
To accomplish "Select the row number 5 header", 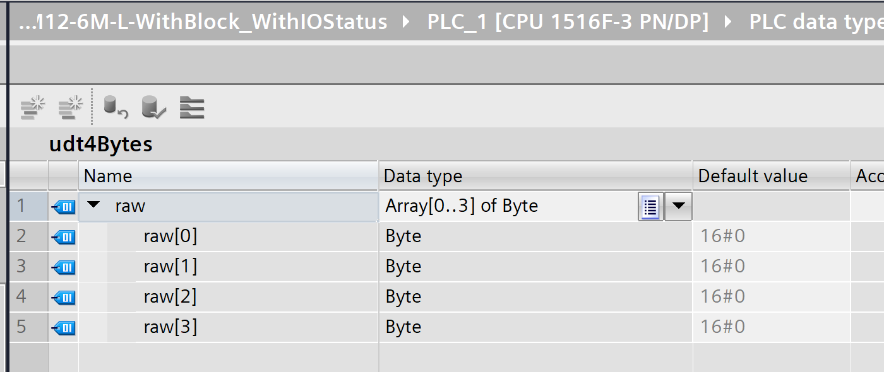I will tap(22, 327).
